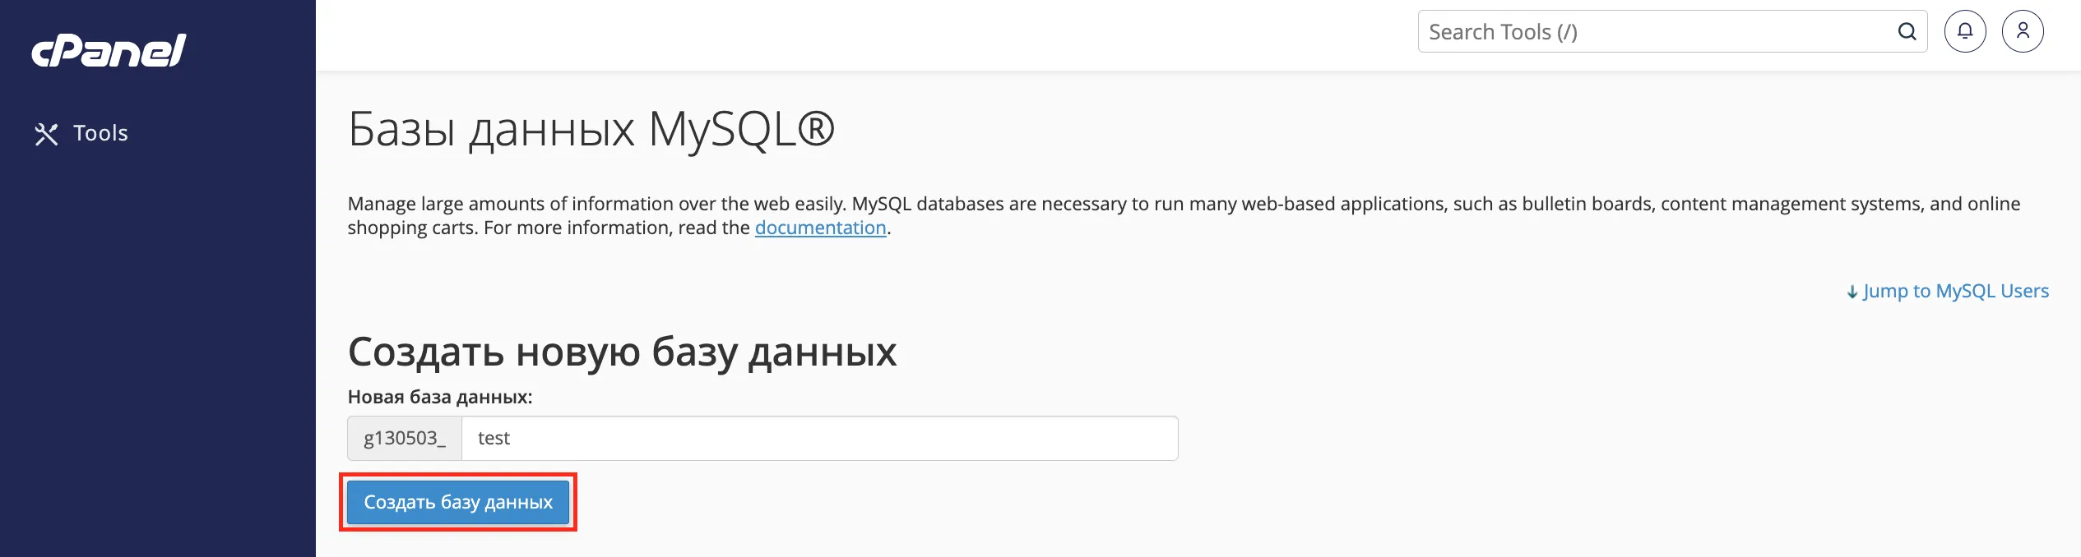The height and width of the screenshot is (557, 2081).
Task: Click the Новая база данных: field label
Action: (x=440, y=397)
